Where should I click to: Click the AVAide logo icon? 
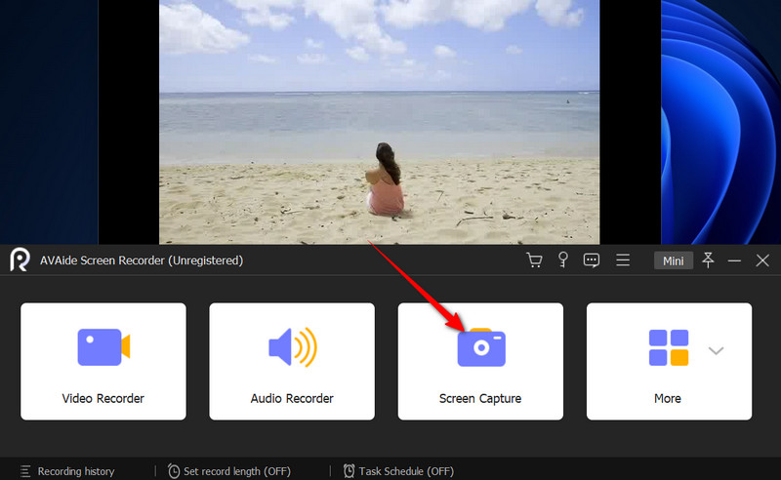coord(20,260)
